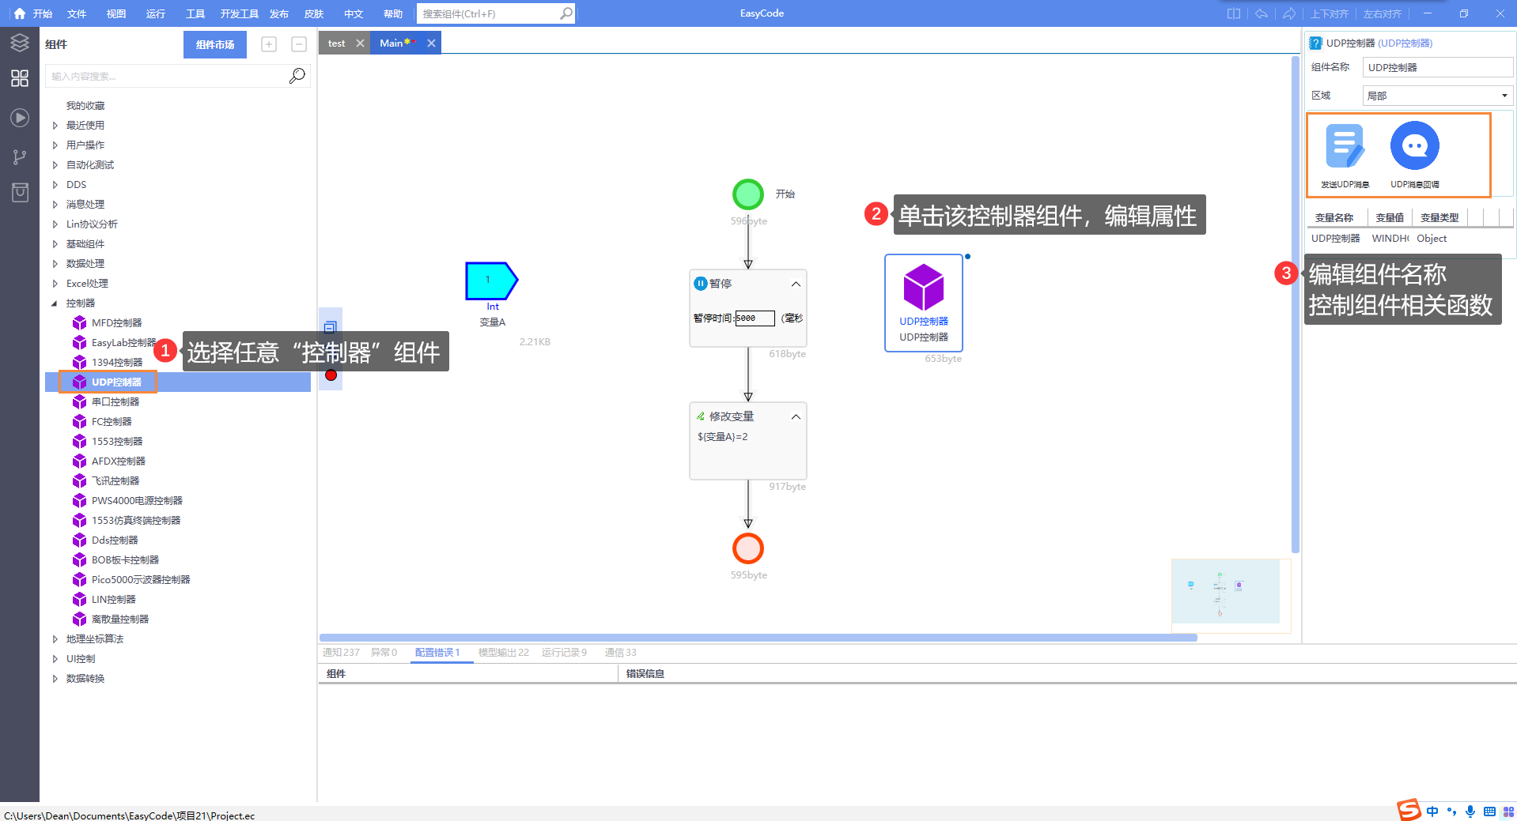The width and height of the screenshot is (1517, 821).
Task: Open the 运行 menu
Action: (156, 13)
